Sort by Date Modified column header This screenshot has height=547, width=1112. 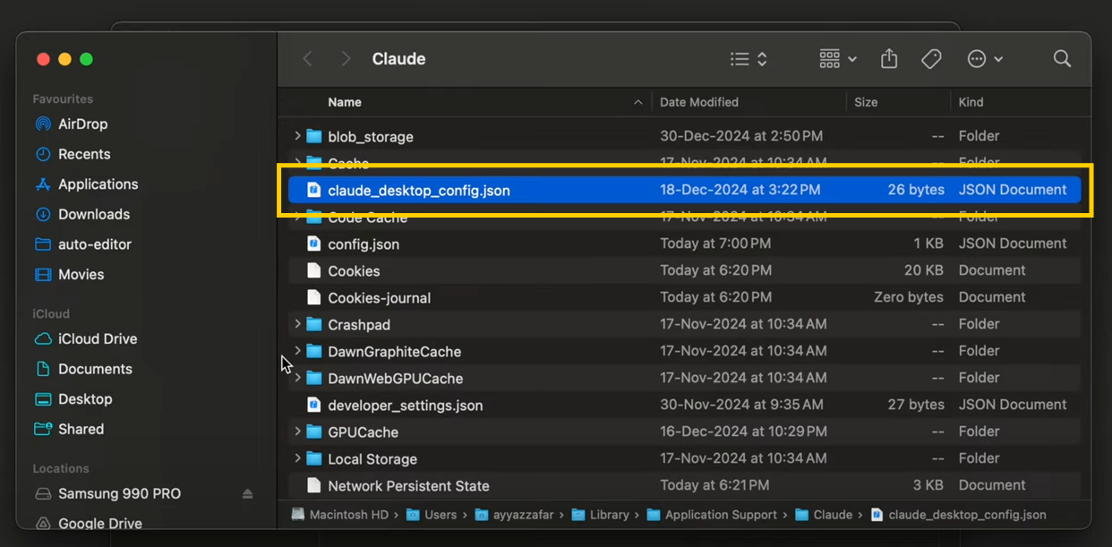699,102
